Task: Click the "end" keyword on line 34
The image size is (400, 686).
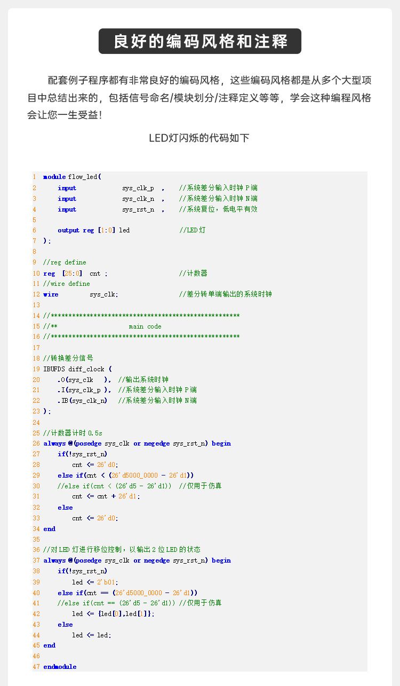Action: (49, 529)
